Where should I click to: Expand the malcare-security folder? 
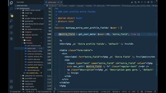[31, 35]
